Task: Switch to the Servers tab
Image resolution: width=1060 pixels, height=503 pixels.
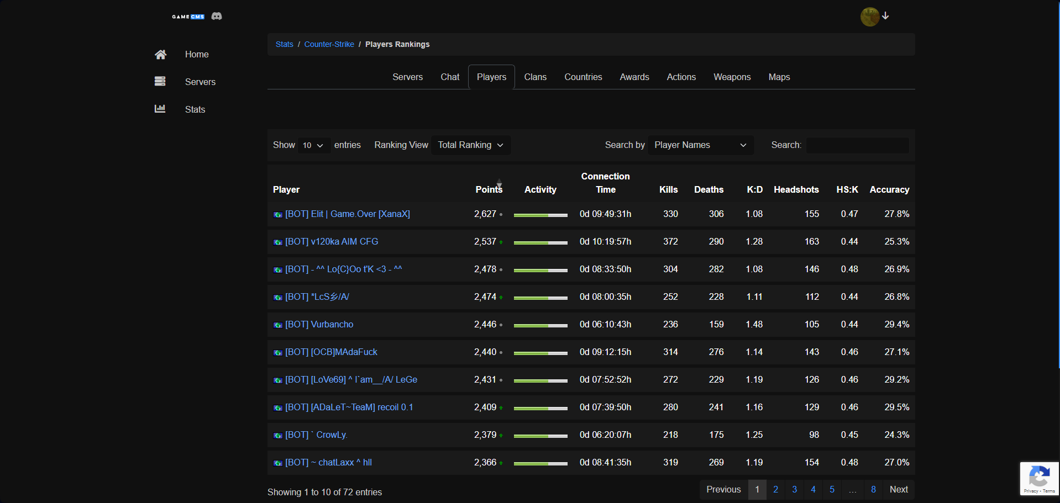Action: click(408, 77)
